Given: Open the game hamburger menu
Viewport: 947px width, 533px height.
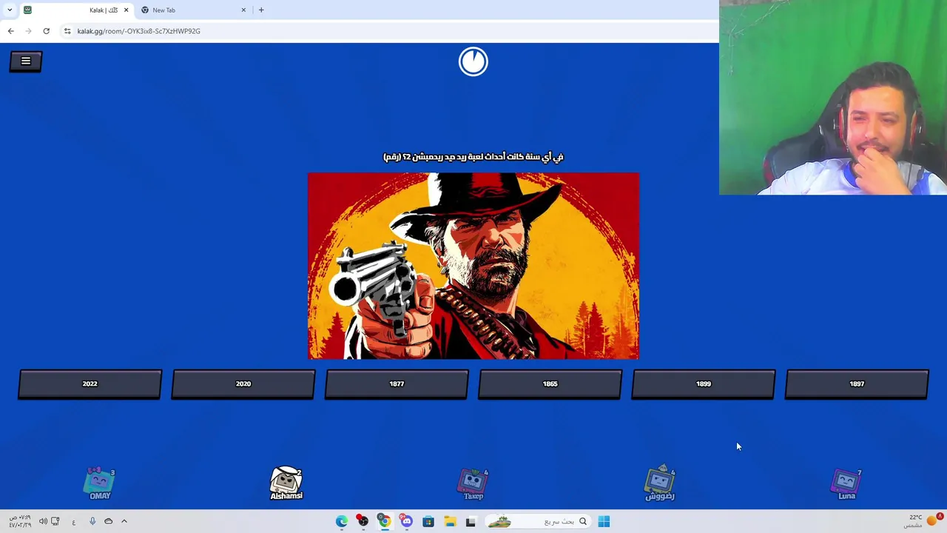Looking at the screenshot, I should pos(26,61).
